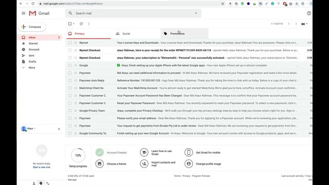This screenshot has width=329, height=185.
Task: Open the select-all dropdown arrow
Action: tap(74, 24)
